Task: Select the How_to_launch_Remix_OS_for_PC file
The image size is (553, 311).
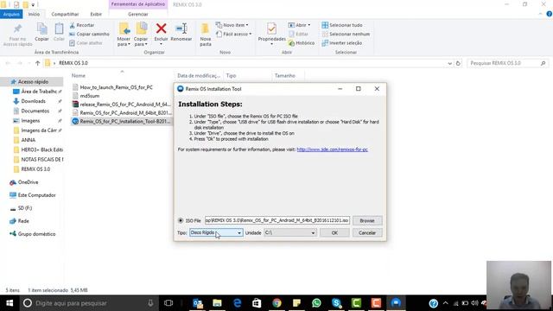Action: point(116,87)
